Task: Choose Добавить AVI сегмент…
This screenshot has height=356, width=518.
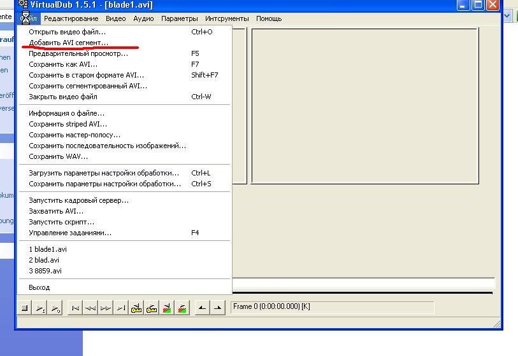Action: tap(124, 43)
